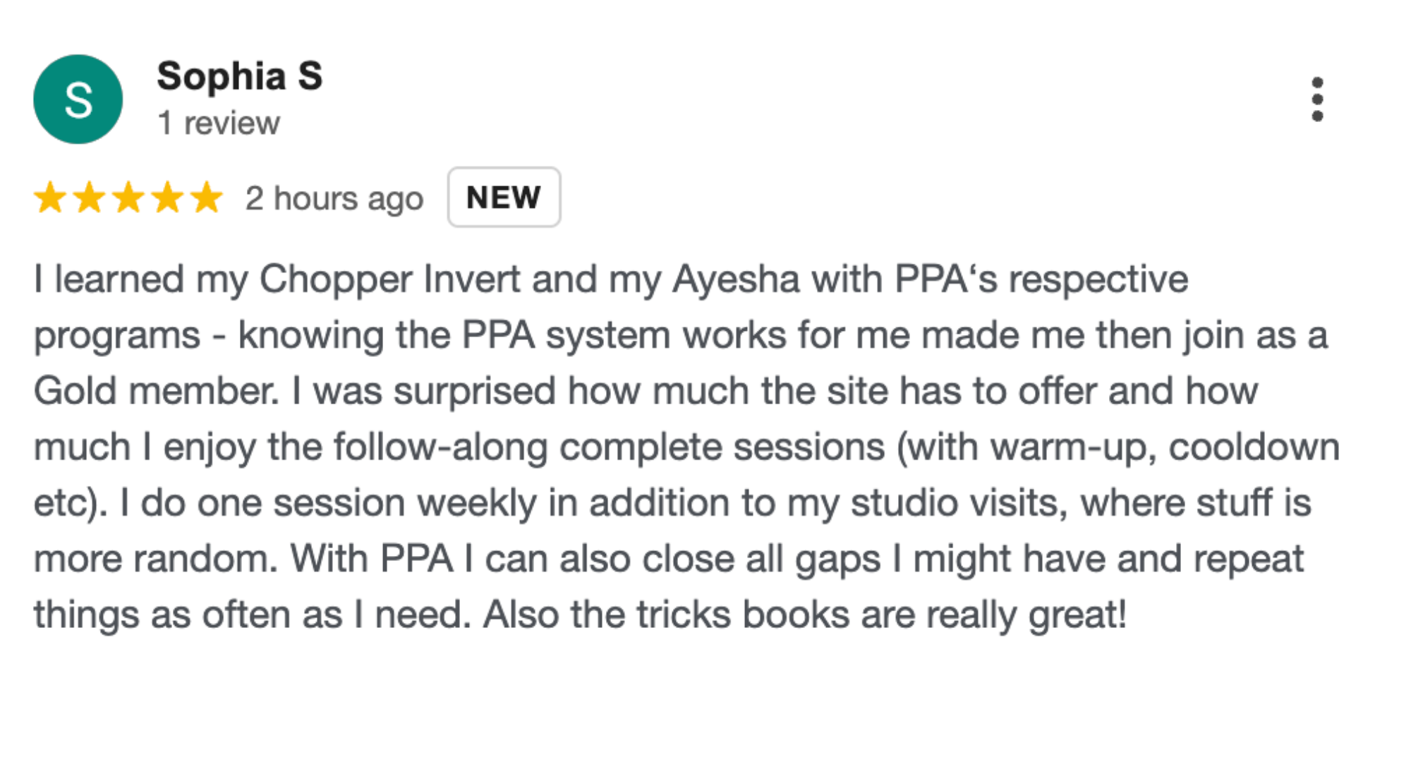Click the "2 hours ago" timestamp
Screen dimensions: 1411x762
(x=334, y=198)
